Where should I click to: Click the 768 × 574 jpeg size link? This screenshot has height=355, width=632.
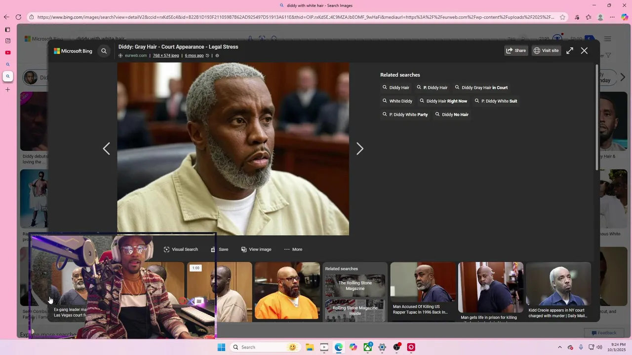pos(166,56)
